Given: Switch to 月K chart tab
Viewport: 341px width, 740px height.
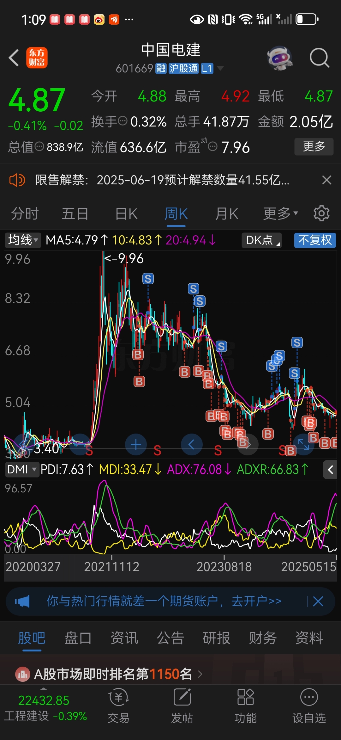Looking at the screenshot, I should [226, 214].
